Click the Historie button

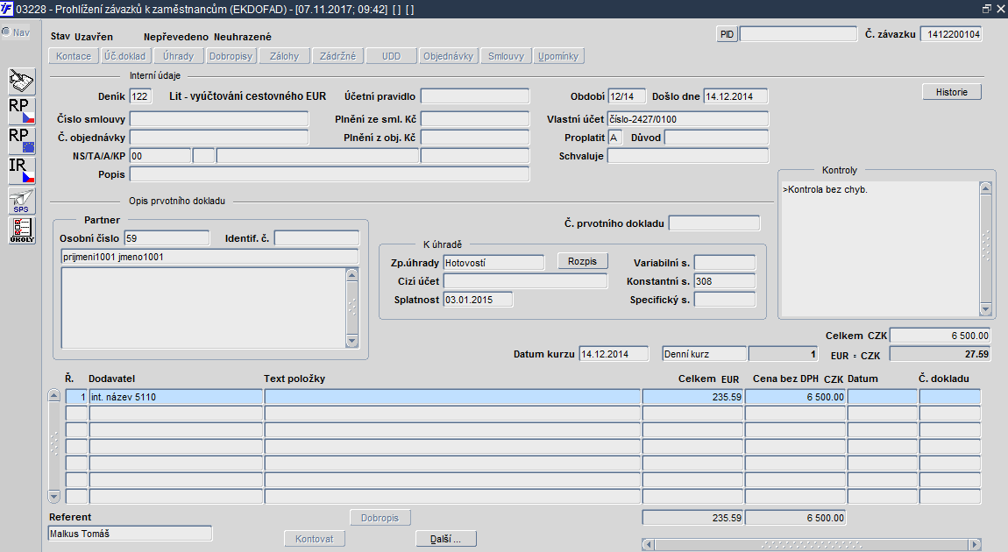[951, 92]
